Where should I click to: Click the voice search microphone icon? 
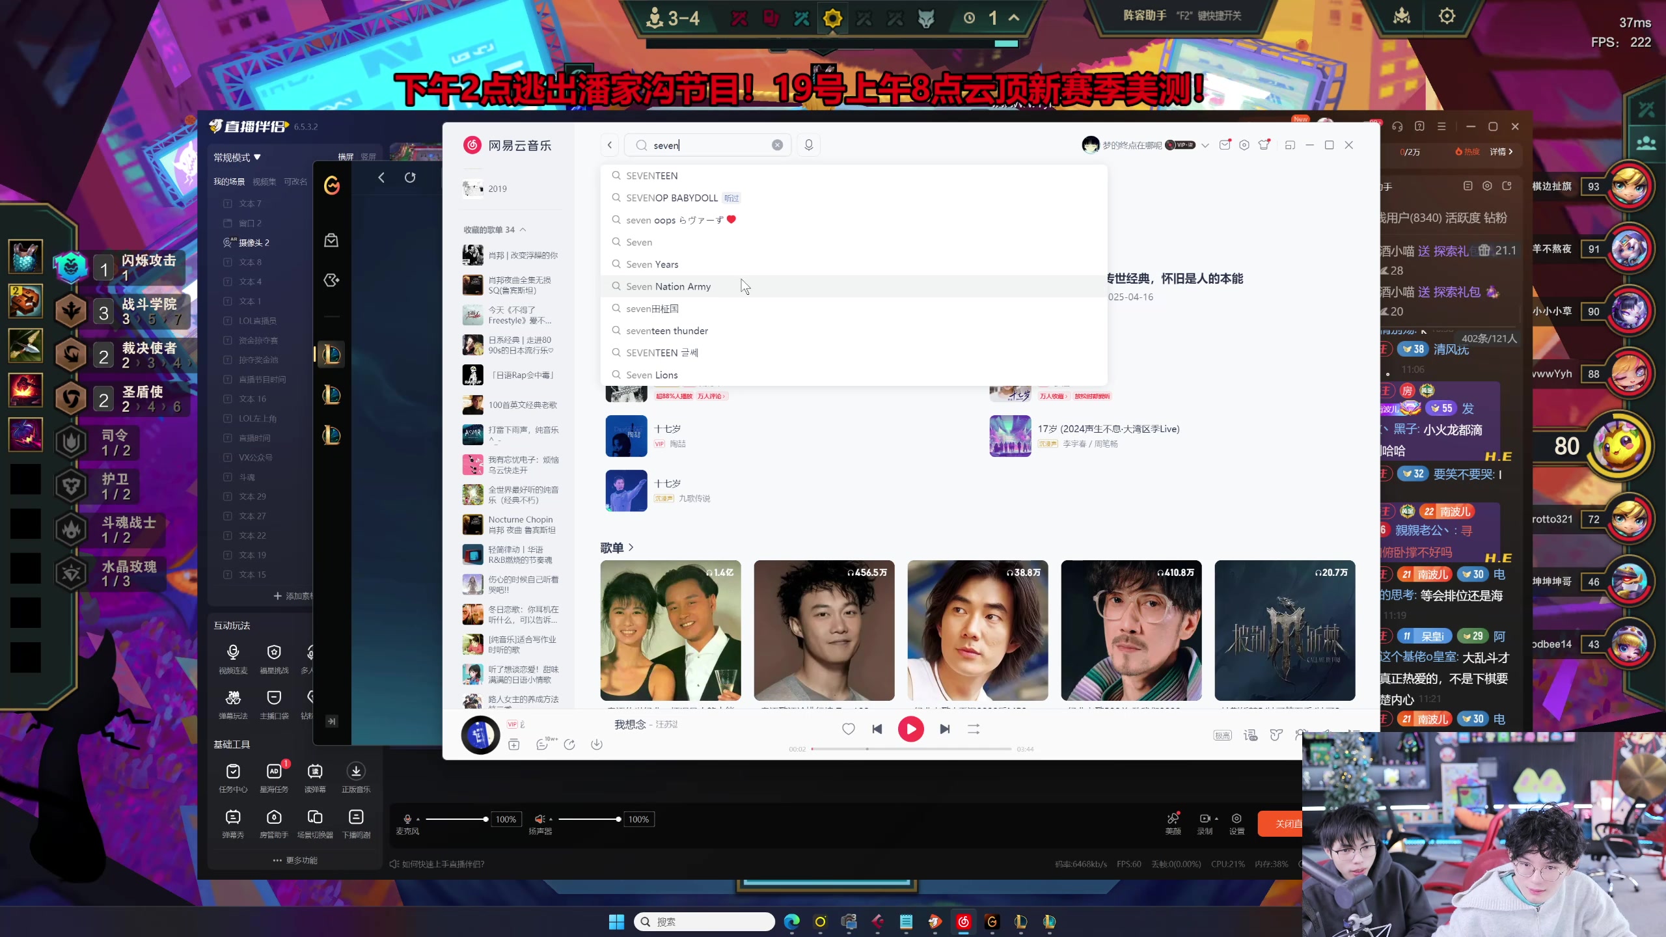click(808, 145)
